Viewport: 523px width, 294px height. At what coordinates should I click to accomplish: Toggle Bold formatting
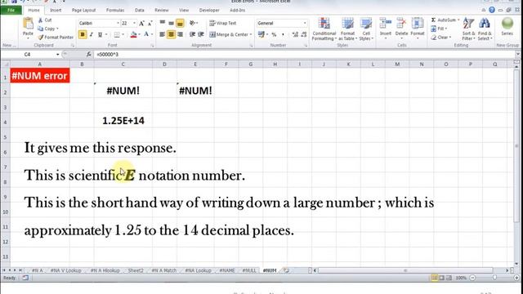83,34
